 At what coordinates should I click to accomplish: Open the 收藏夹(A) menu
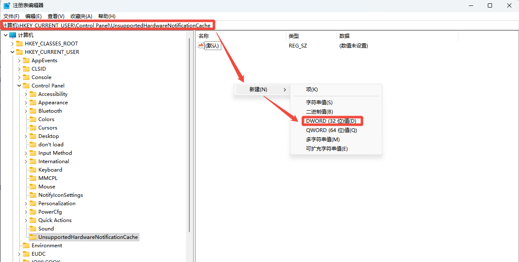(x=81, y=16)
